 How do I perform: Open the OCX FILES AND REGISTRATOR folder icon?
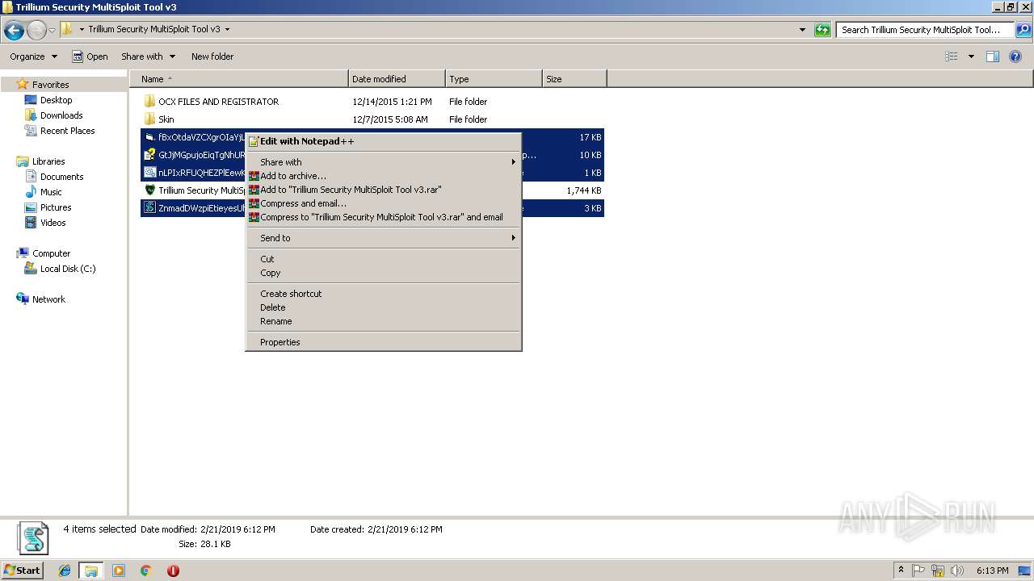(x=149, y=102)
